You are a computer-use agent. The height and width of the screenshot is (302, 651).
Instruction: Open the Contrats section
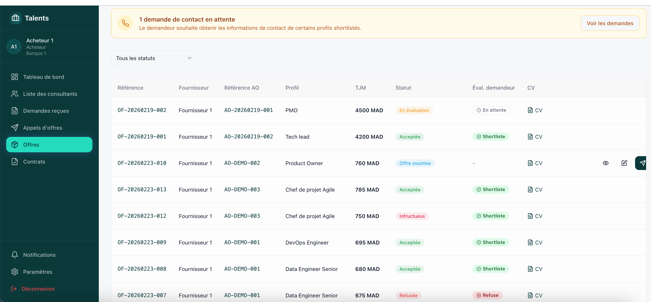tap(34, 162)
